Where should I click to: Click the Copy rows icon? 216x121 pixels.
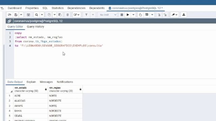point(49,15)
